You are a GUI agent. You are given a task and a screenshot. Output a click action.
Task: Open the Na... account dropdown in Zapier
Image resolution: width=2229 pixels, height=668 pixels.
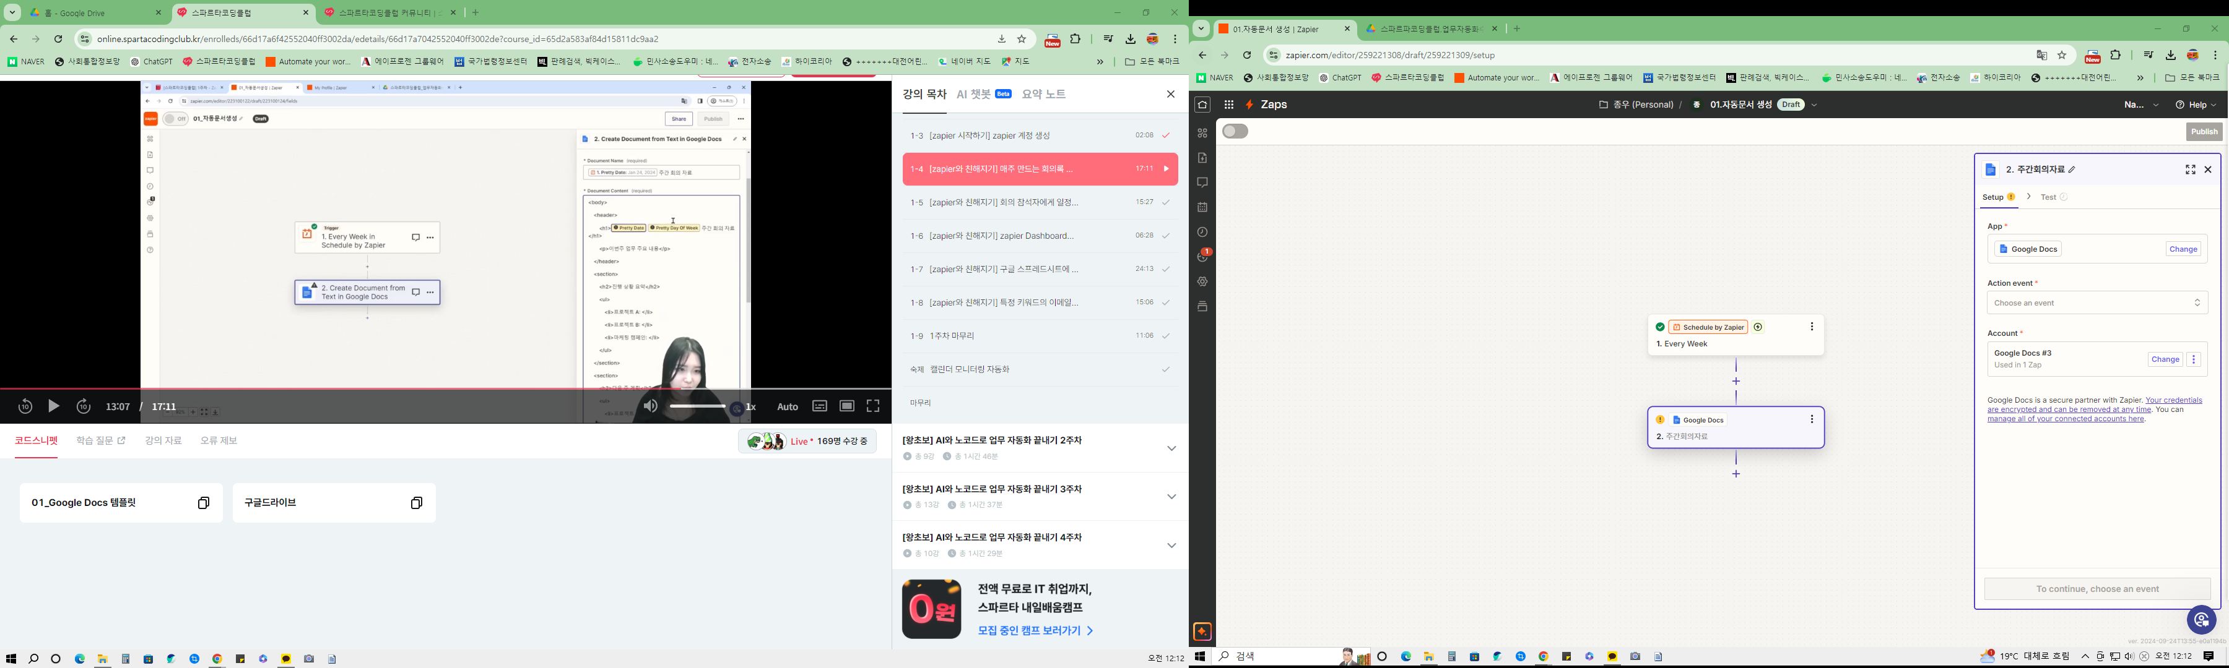2142,105
